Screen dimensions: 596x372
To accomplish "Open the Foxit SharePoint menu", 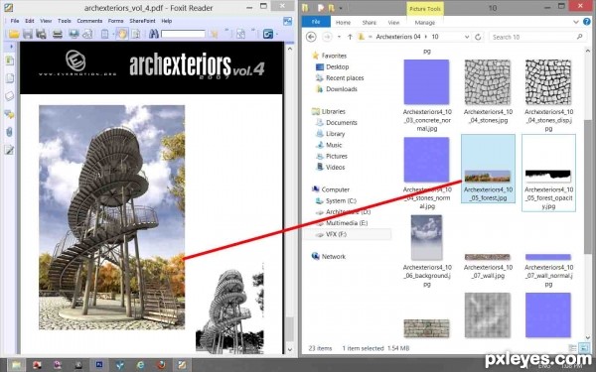I will [x=142, y=21].
